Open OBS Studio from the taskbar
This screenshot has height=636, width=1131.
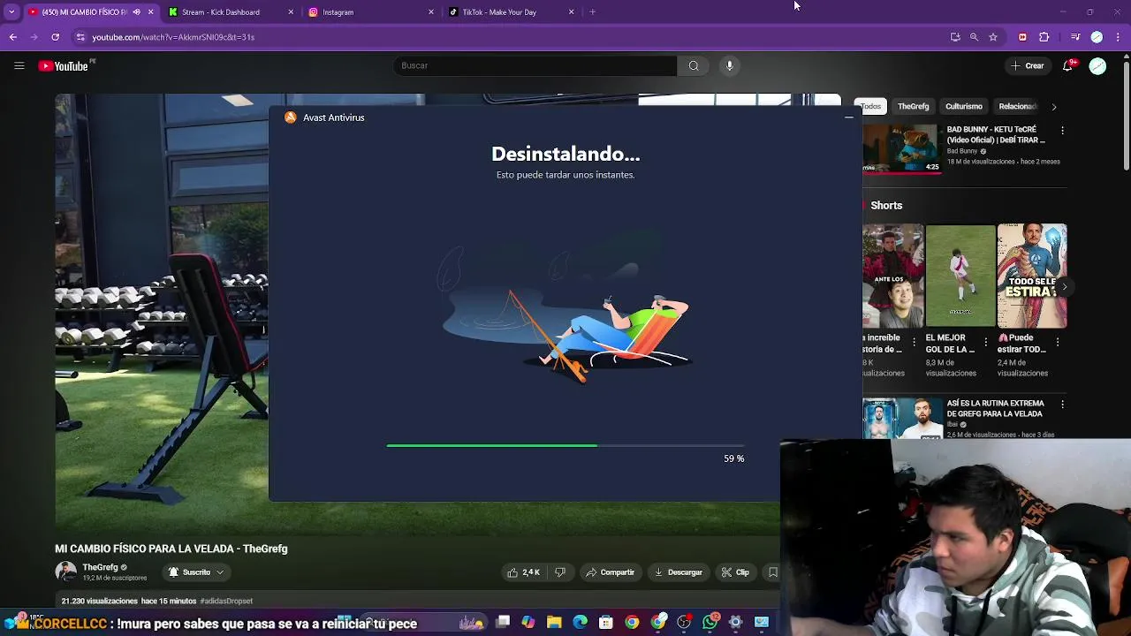tap(684, 623)
